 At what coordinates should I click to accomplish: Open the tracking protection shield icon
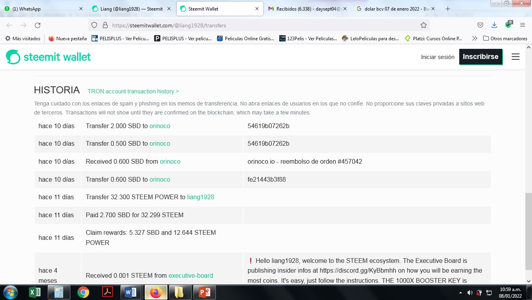coord(94,25)
